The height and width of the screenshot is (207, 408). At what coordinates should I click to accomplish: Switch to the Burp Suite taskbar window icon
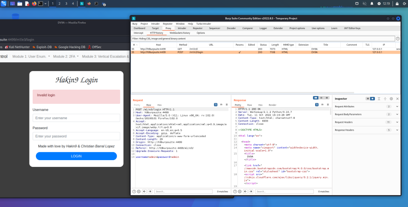click(82, 4)
